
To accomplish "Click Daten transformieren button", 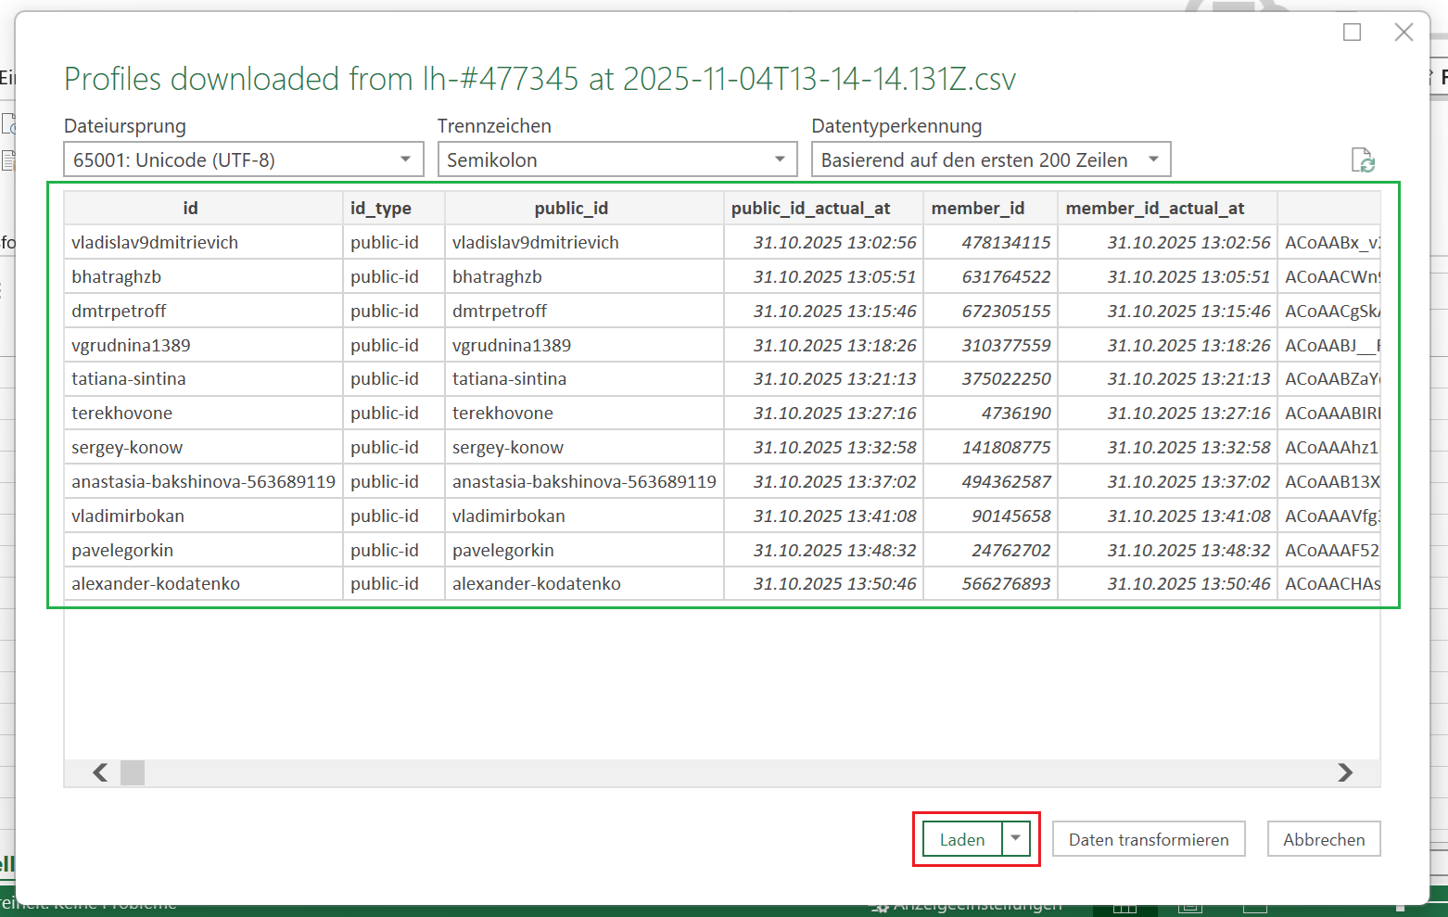I will tap(1148, 839).
